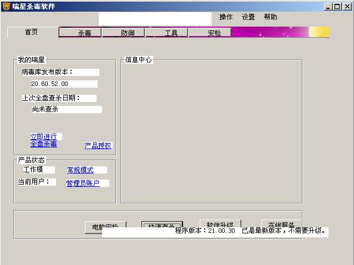
Task: Click the 常规模式 work mode link
Action: pyautogui.click(x=80, y=170)
